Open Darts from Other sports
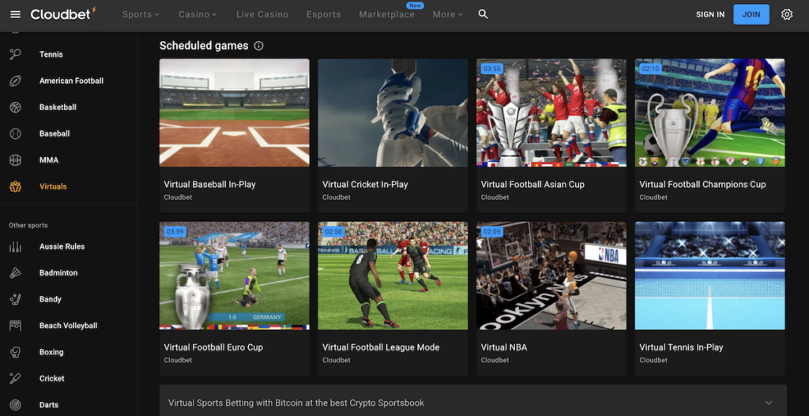 pos(49,405)
